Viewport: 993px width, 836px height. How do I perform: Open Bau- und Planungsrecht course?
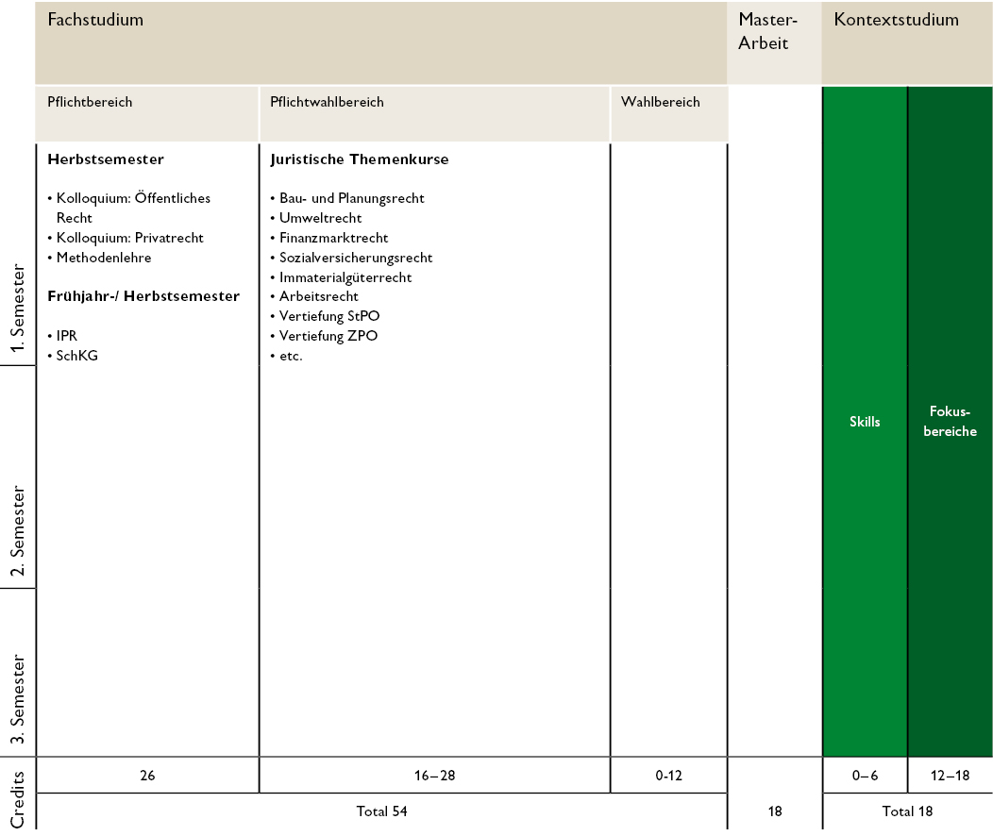[351, 198]
